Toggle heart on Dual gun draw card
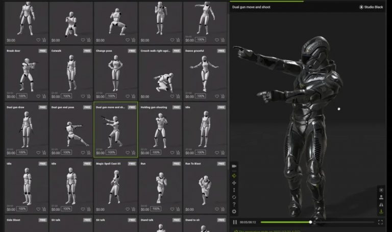This screenshot has width=392, height=232. (38, 153)
